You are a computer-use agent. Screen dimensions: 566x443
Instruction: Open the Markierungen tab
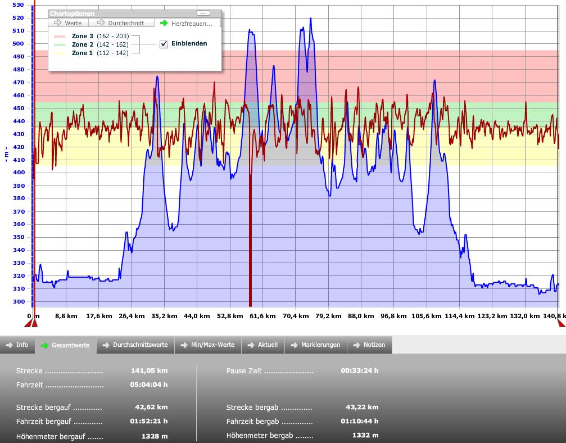tap(316, 345)
